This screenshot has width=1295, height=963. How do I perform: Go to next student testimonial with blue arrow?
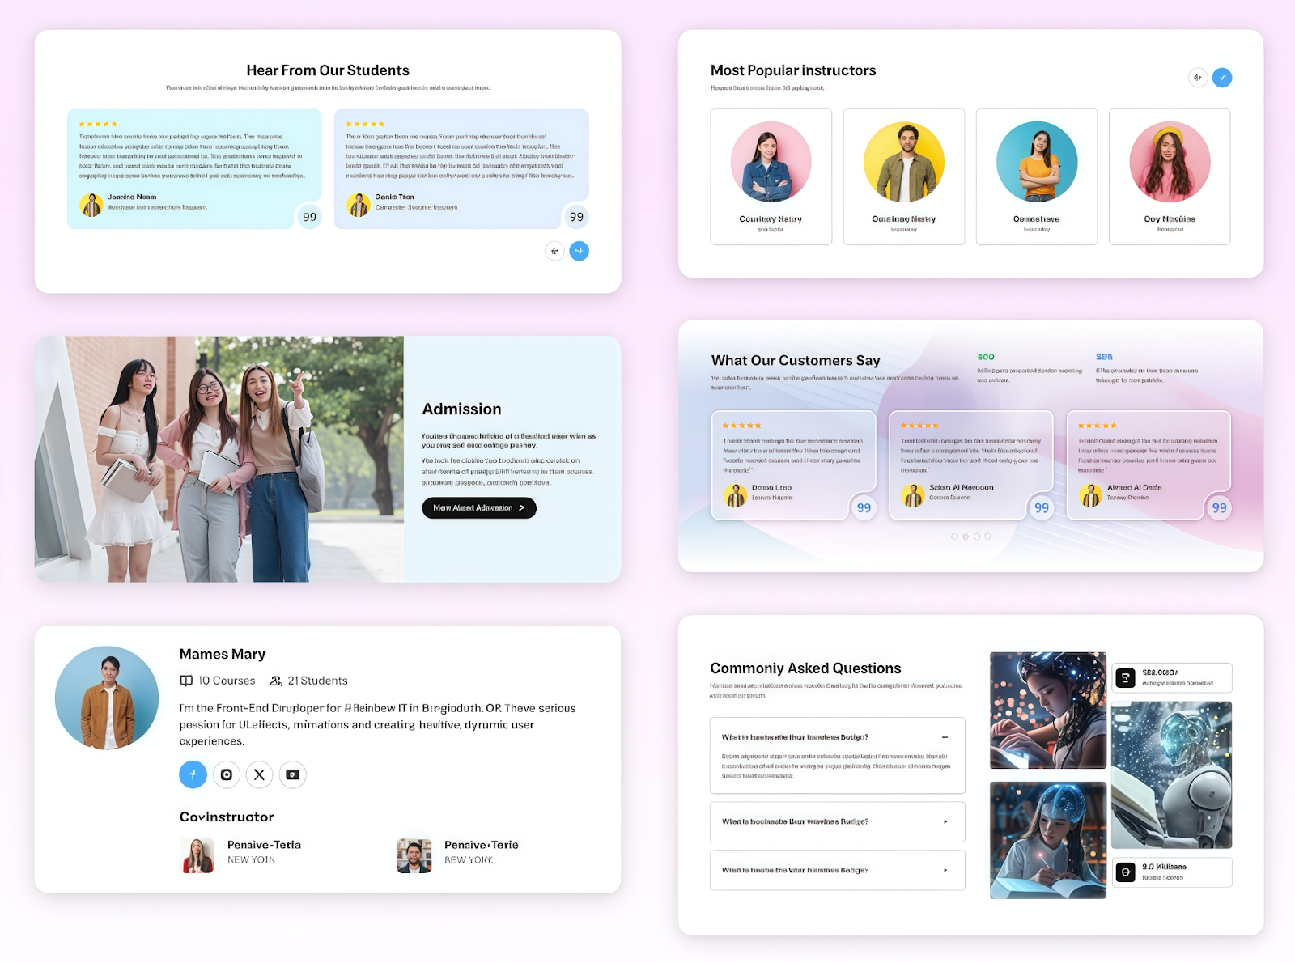579,251
